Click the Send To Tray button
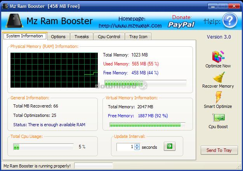Viewport: 243px width, 171px height. (x=219, y=150)
